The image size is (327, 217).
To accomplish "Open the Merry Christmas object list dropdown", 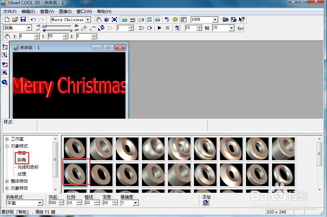I will tap(88, 20).
